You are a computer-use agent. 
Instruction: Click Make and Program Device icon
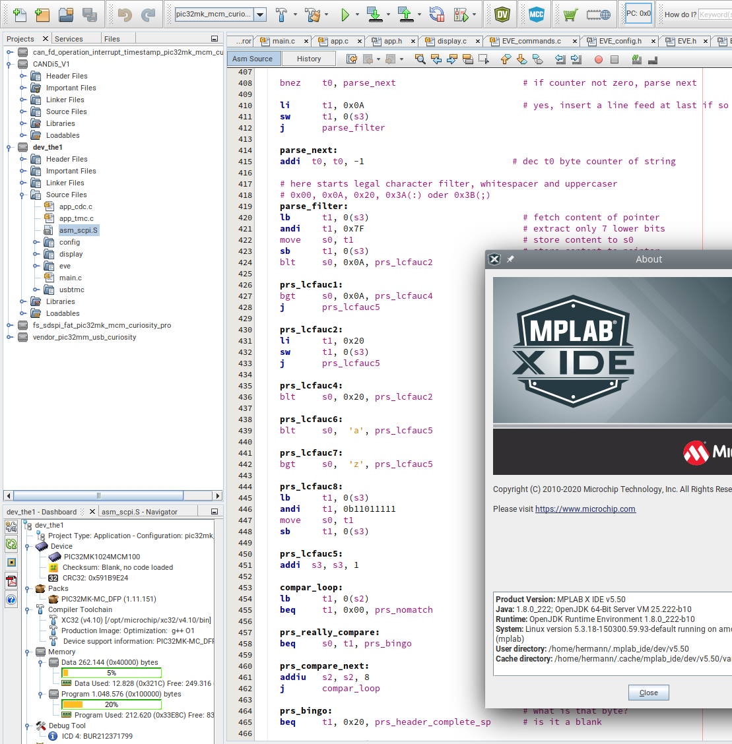[x=375, y=15]
